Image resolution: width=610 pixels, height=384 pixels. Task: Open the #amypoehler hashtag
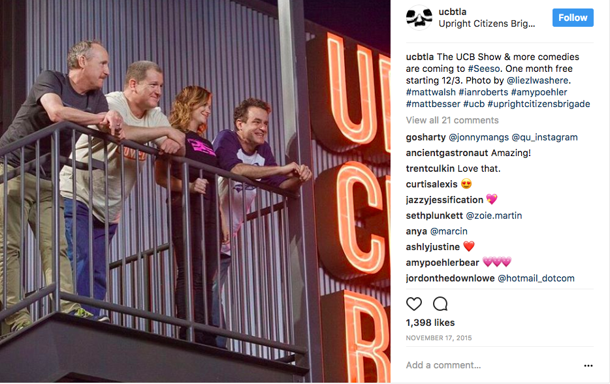pos(539,92)
